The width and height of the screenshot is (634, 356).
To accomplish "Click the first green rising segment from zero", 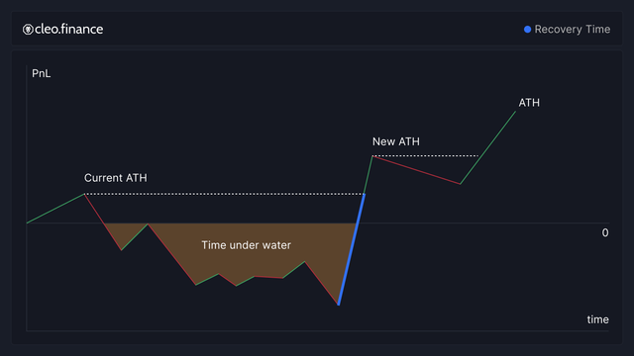I will pyautogui.click(x=55, y=209).
